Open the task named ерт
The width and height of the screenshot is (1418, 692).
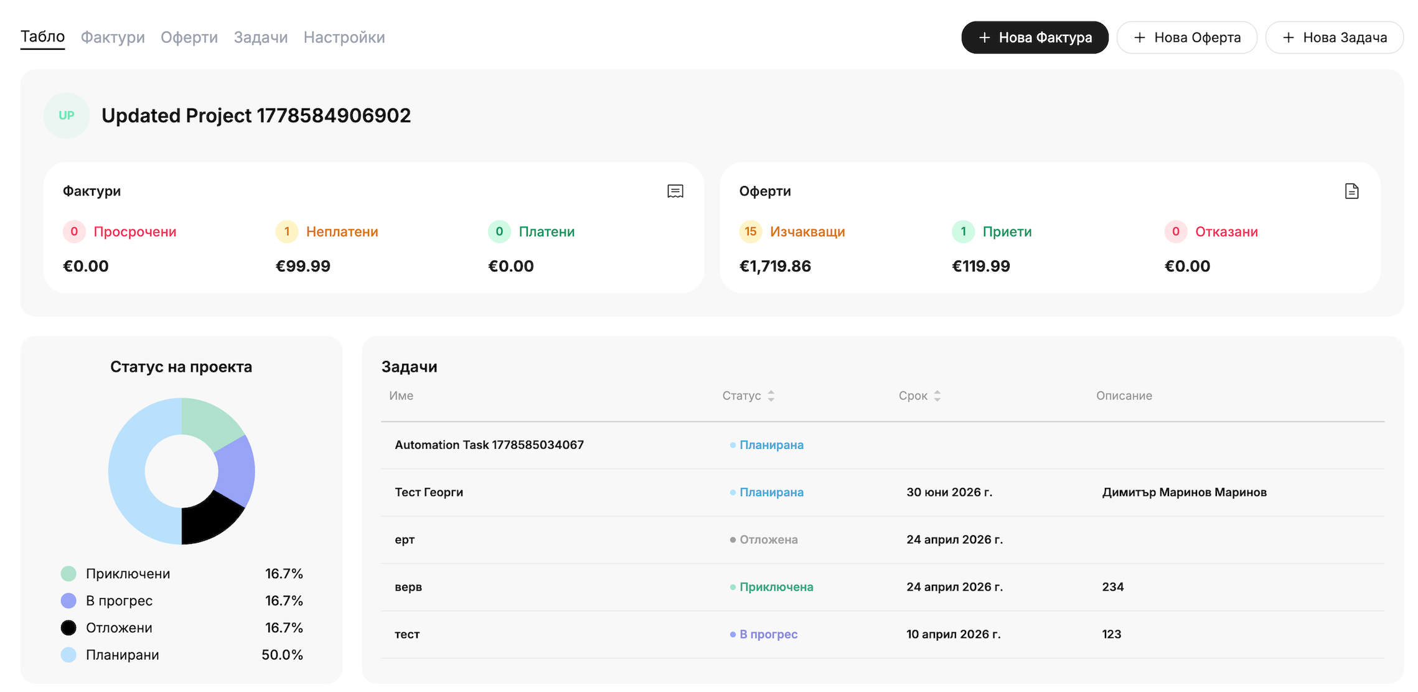(405, 540)
